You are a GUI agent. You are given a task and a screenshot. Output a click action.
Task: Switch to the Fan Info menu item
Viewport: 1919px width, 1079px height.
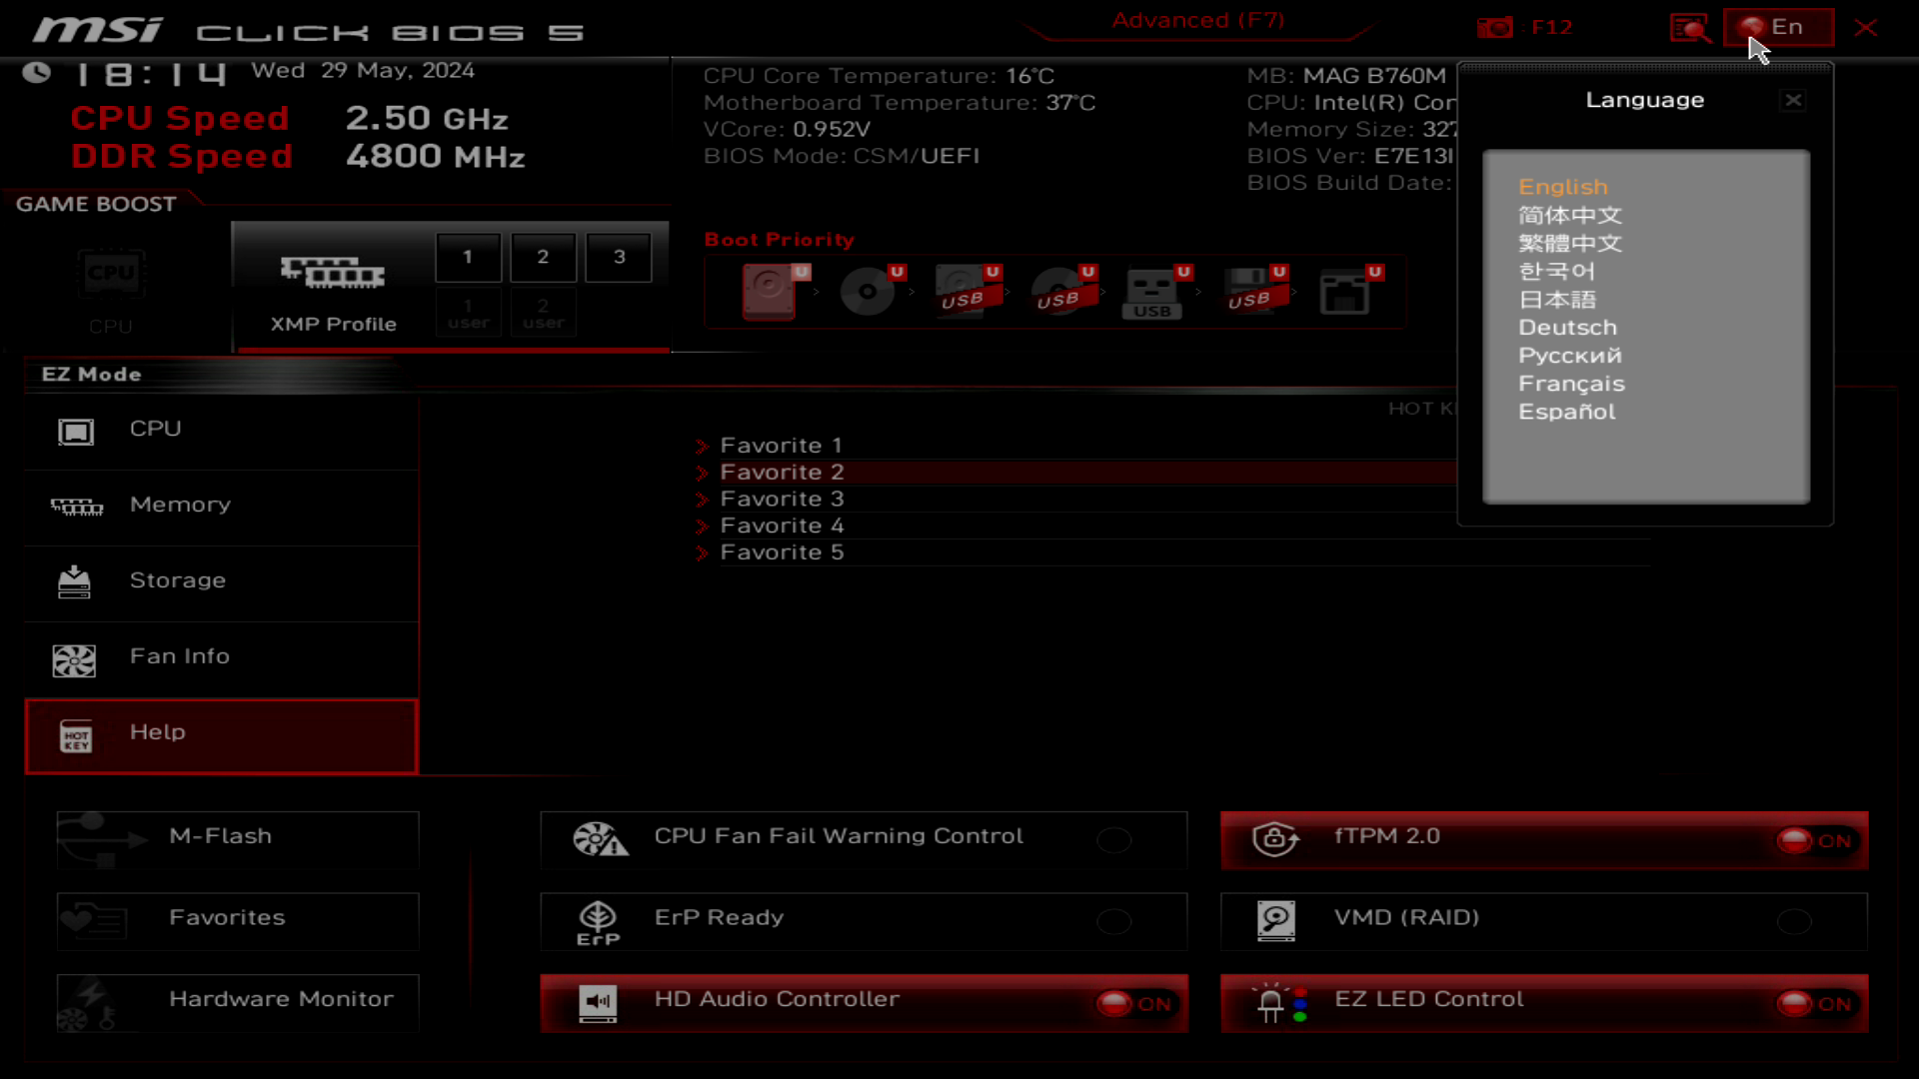(180, 657)
